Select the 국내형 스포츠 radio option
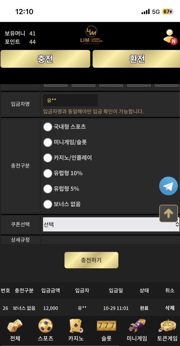180x346 pixels. point(47,127)
